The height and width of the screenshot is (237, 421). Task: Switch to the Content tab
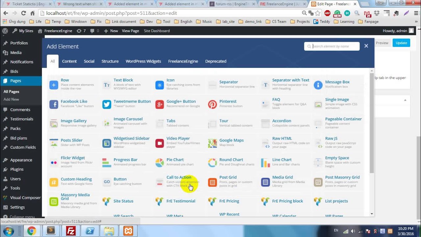69,61
